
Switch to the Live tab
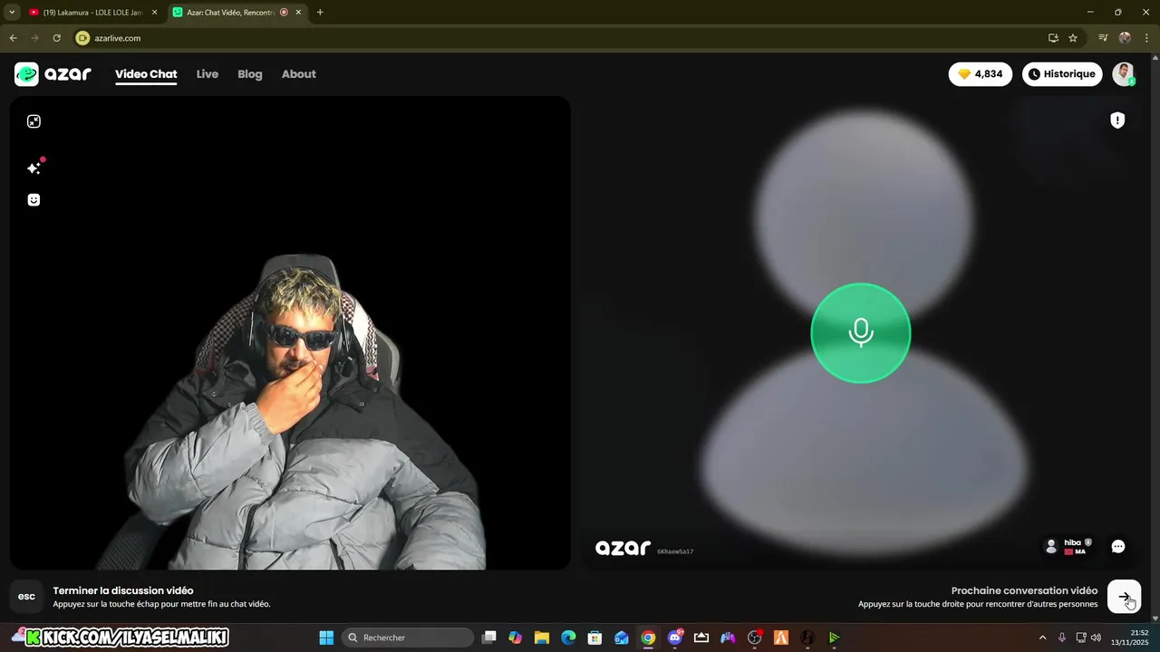tap(208, 74)
